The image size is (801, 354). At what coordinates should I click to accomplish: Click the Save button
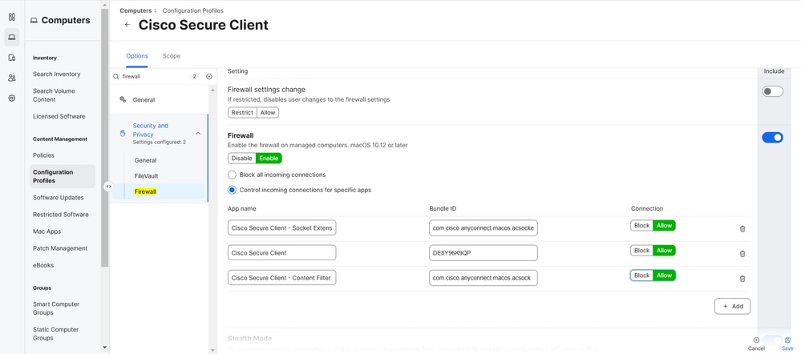pyautogui.click(x=787, y=344)
